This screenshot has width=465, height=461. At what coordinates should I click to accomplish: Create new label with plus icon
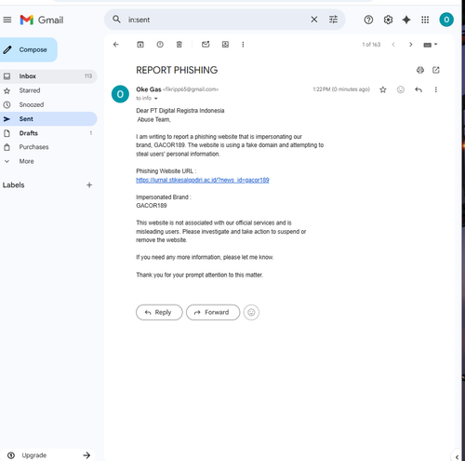(89, 185)
